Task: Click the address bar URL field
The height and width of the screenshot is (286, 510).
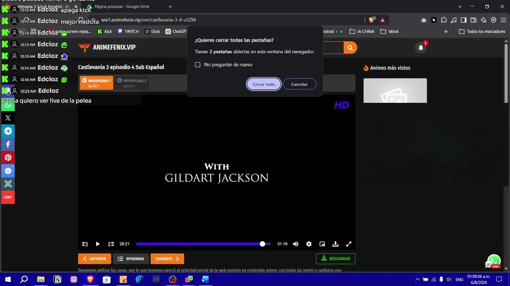Action: click(229, 20)
